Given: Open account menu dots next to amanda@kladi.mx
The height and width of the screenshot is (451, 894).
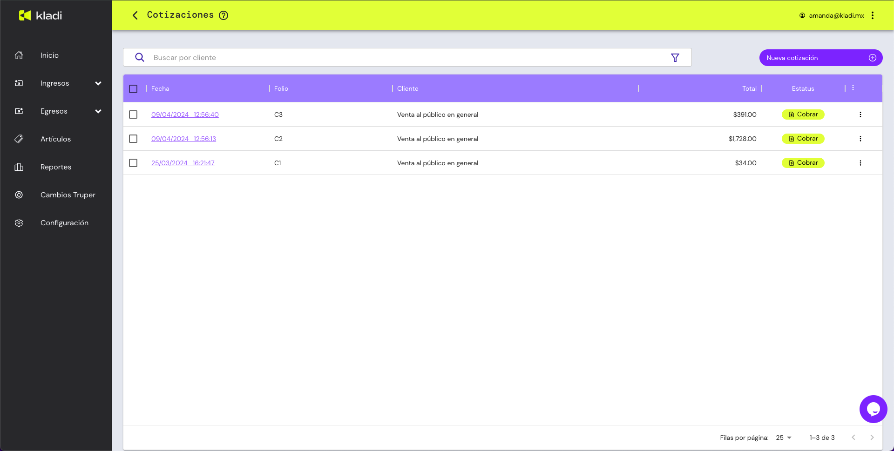Looking at the screenshot, I should coord(872,15).
